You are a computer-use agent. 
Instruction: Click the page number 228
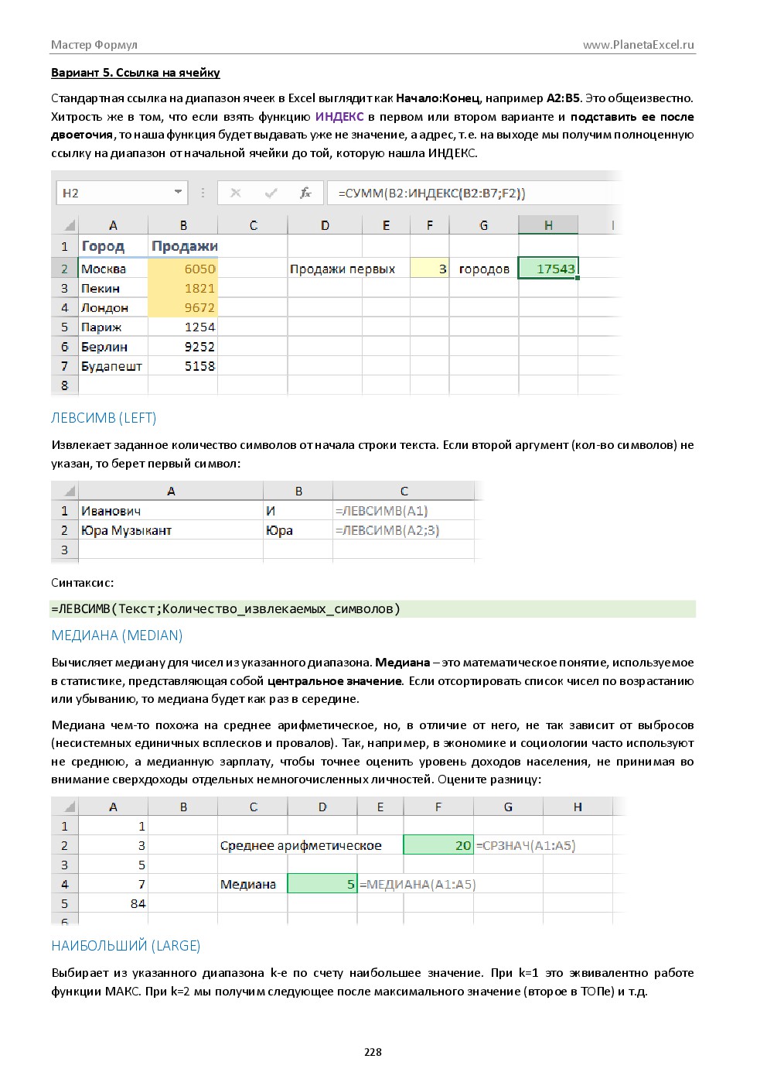click(373, 1052)
